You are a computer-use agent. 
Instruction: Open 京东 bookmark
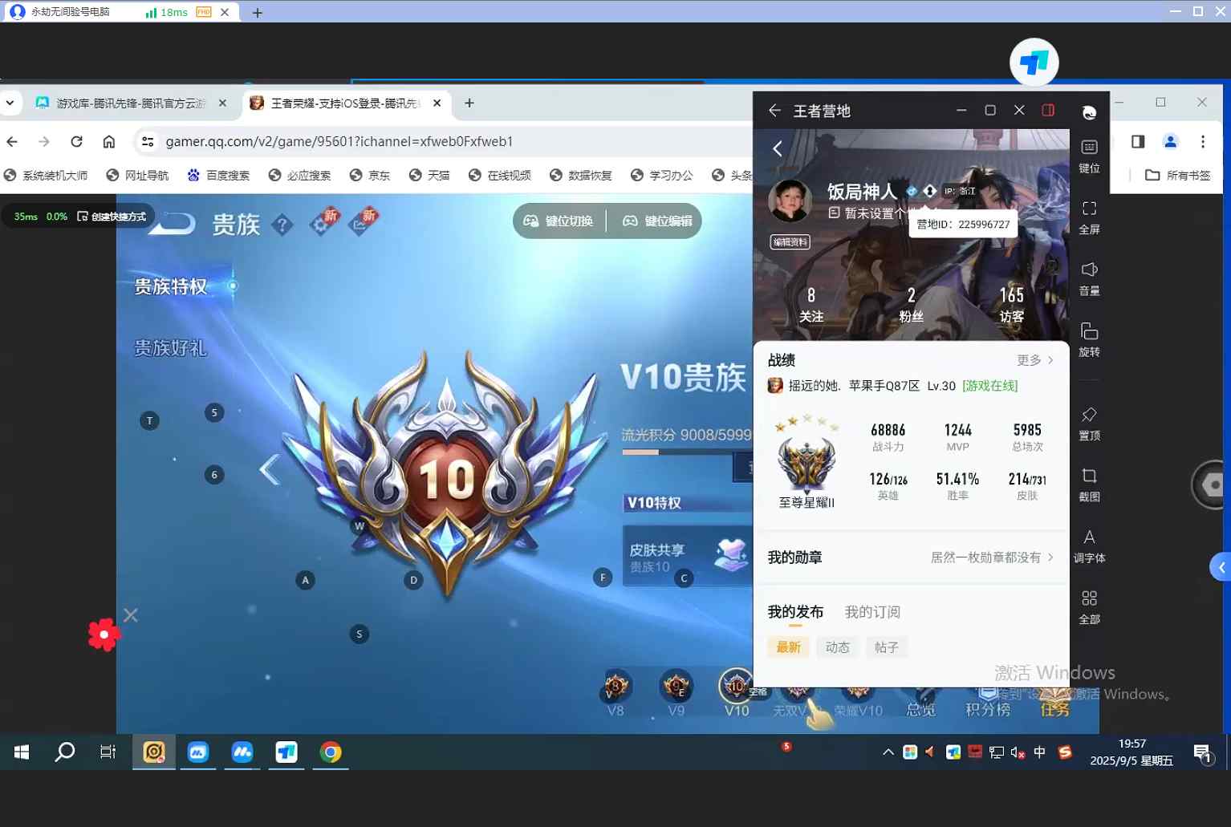(370, 175)
